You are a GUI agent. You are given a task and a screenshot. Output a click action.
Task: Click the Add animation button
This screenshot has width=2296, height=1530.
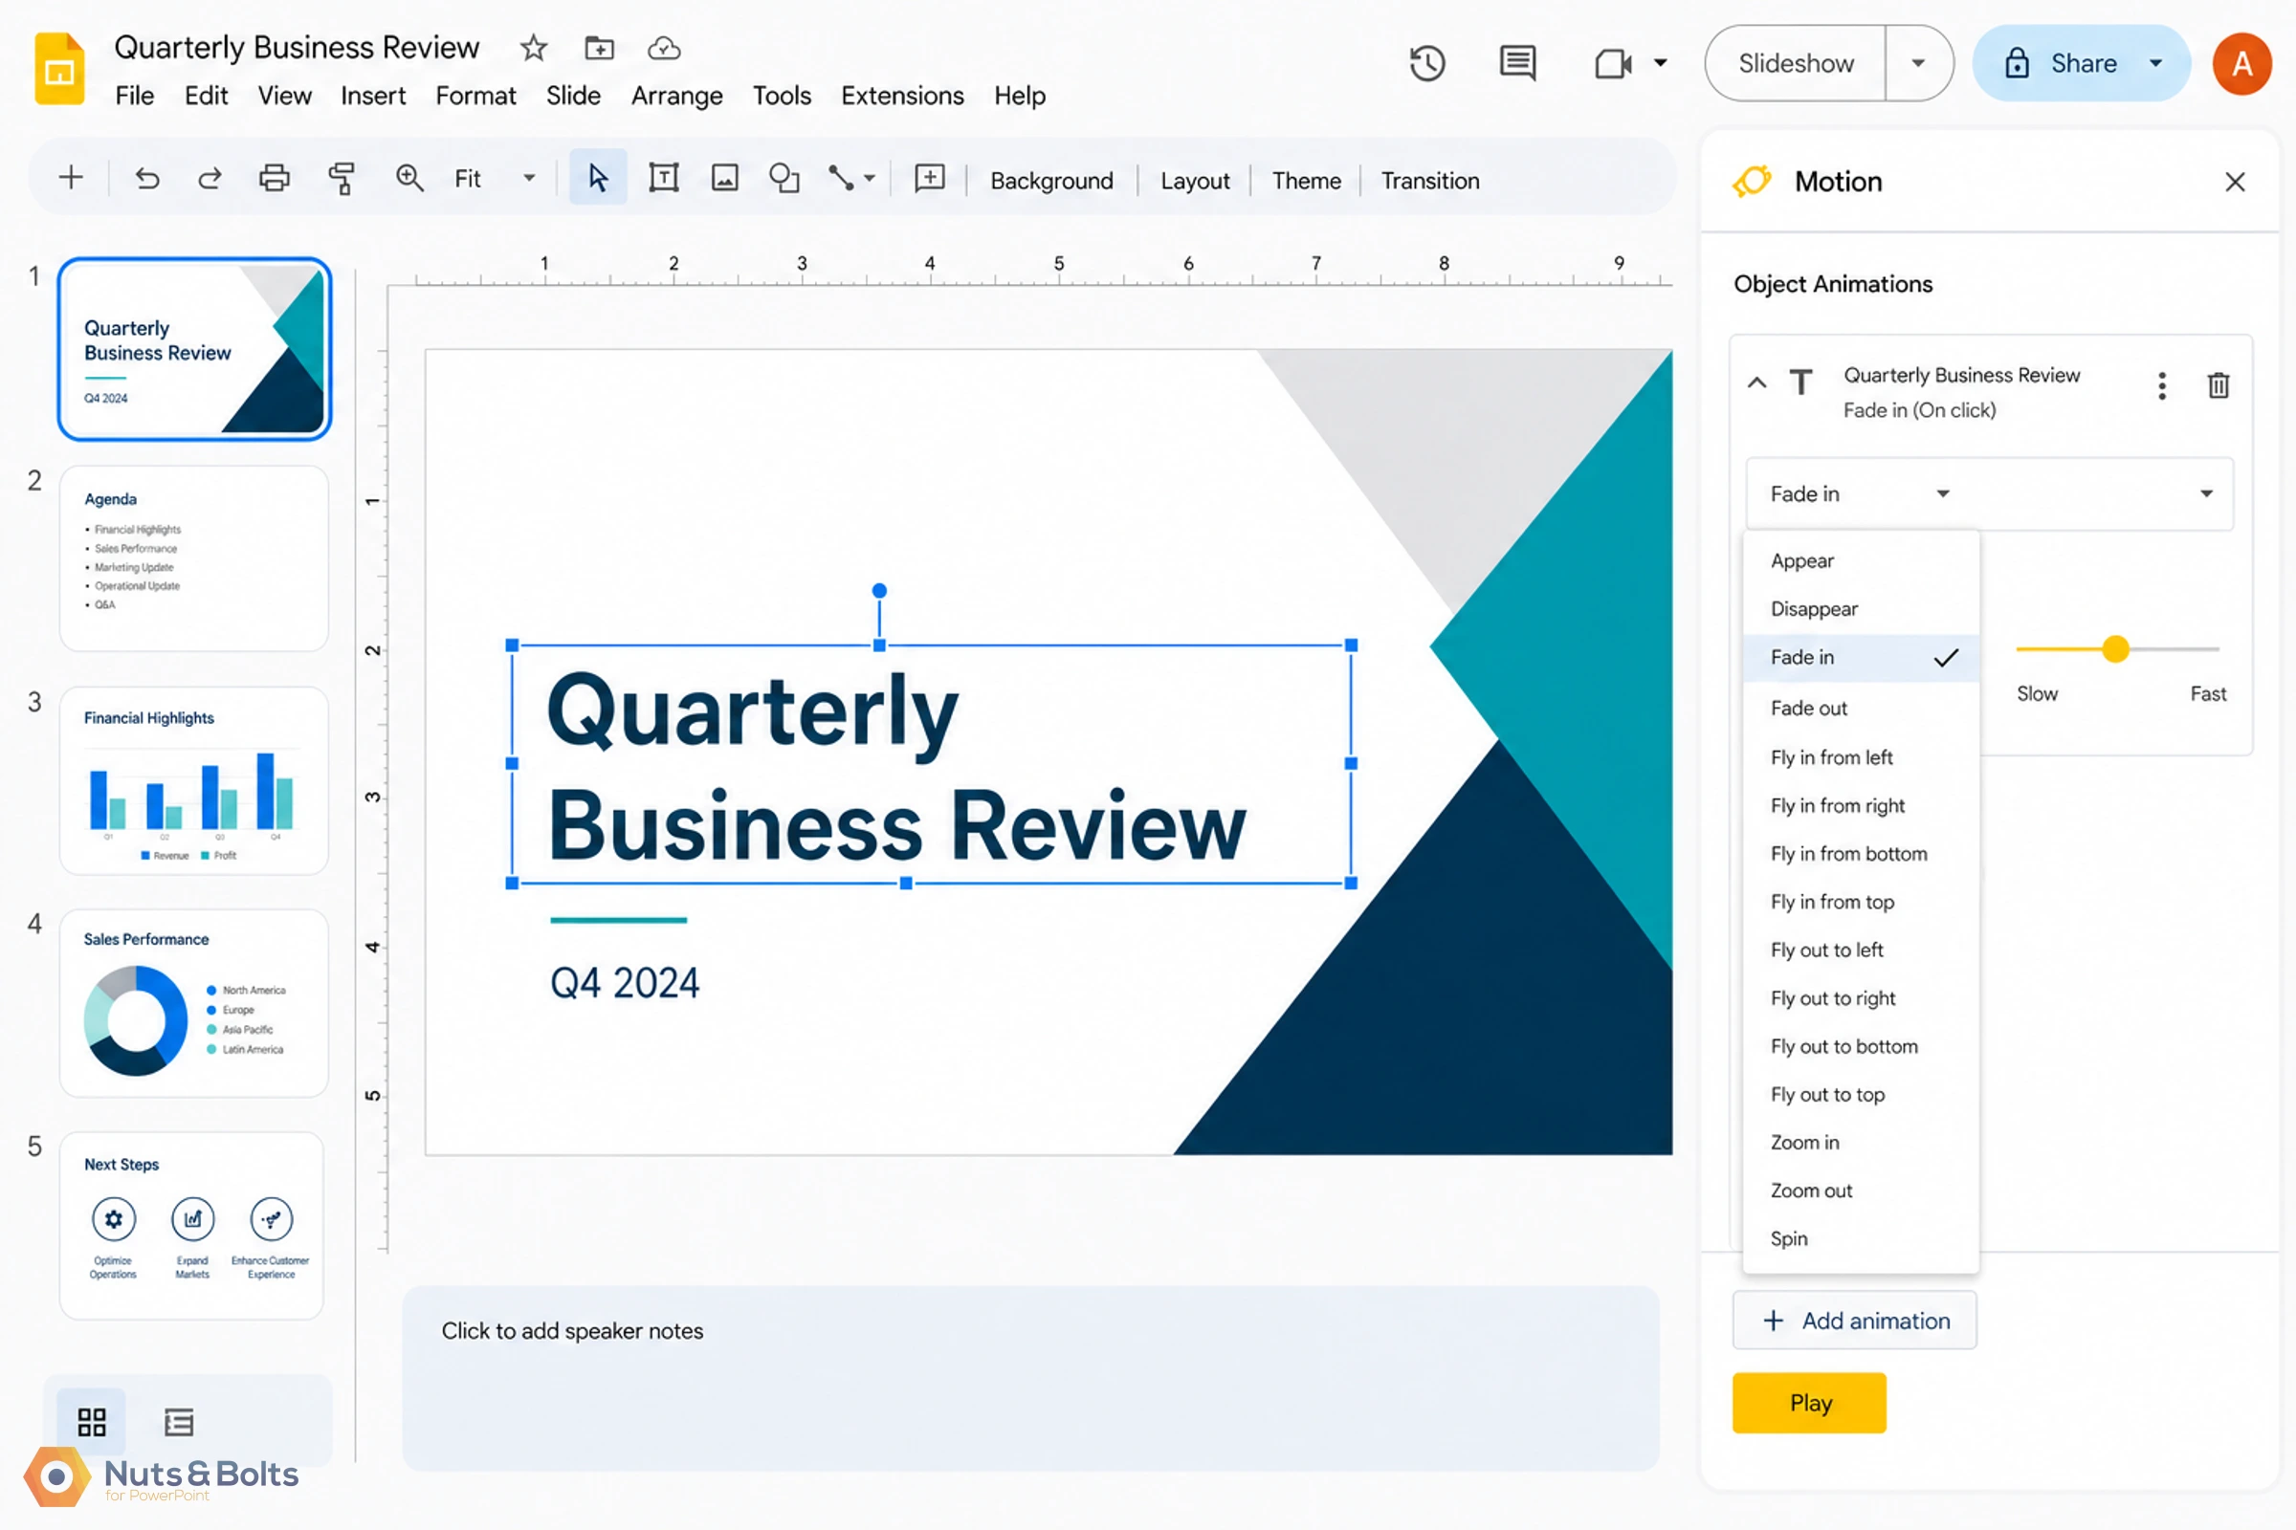1855,1322
